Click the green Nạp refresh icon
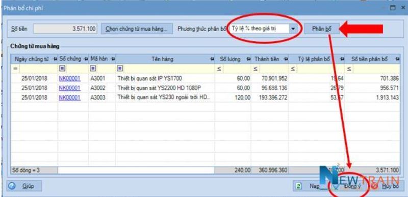The width and height of the screenshot is (408, 197). [299, 186]
